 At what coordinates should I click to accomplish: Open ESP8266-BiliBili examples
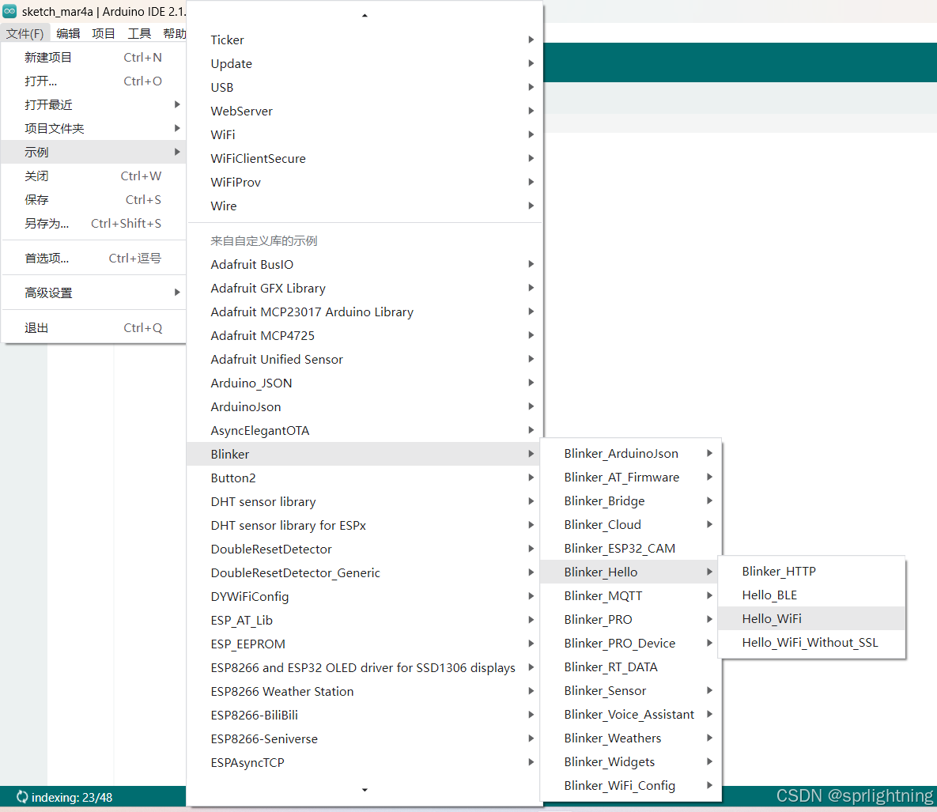click(x=365, y=716)
